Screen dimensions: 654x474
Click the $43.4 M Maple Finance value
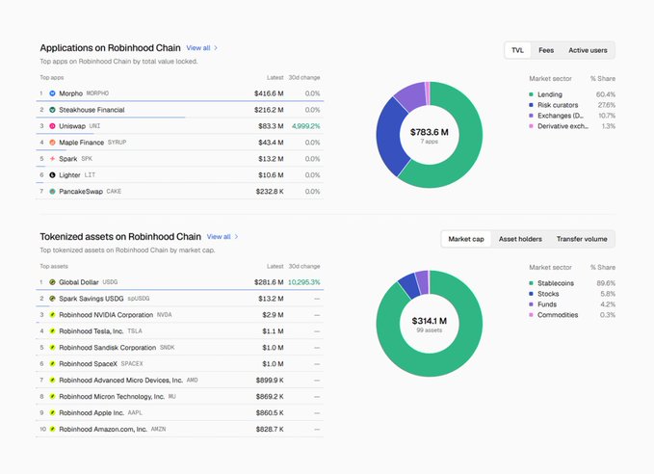(x=271, y=143)
